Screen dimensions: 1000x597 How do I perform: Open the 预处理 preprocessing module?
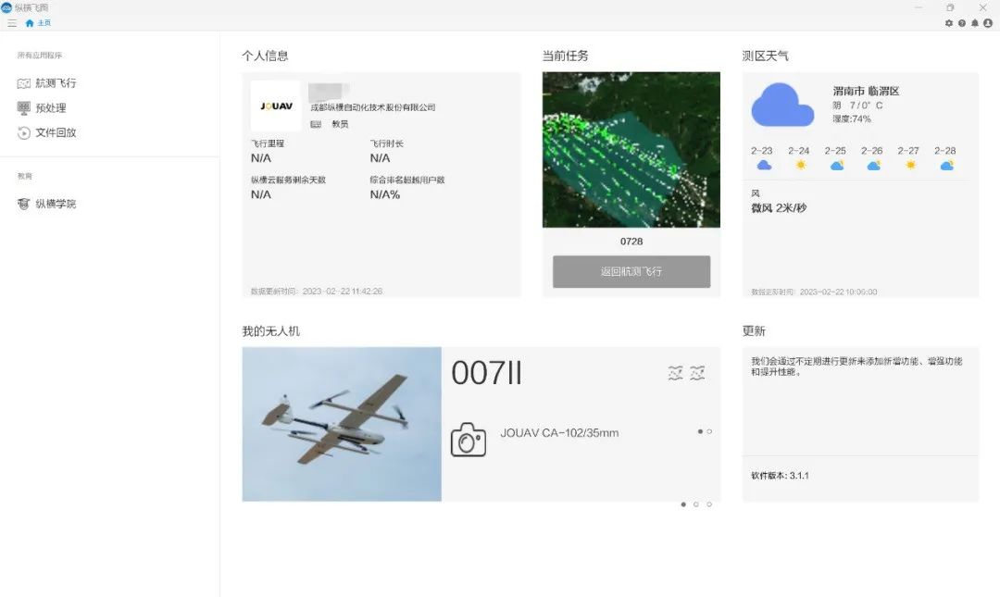pos(50,108)
